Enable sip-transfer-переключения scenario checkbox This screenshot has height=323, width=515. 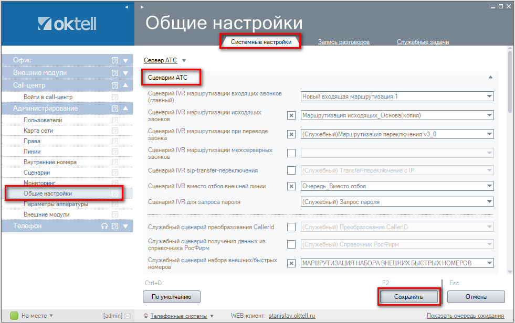click(x=291, y=170)
